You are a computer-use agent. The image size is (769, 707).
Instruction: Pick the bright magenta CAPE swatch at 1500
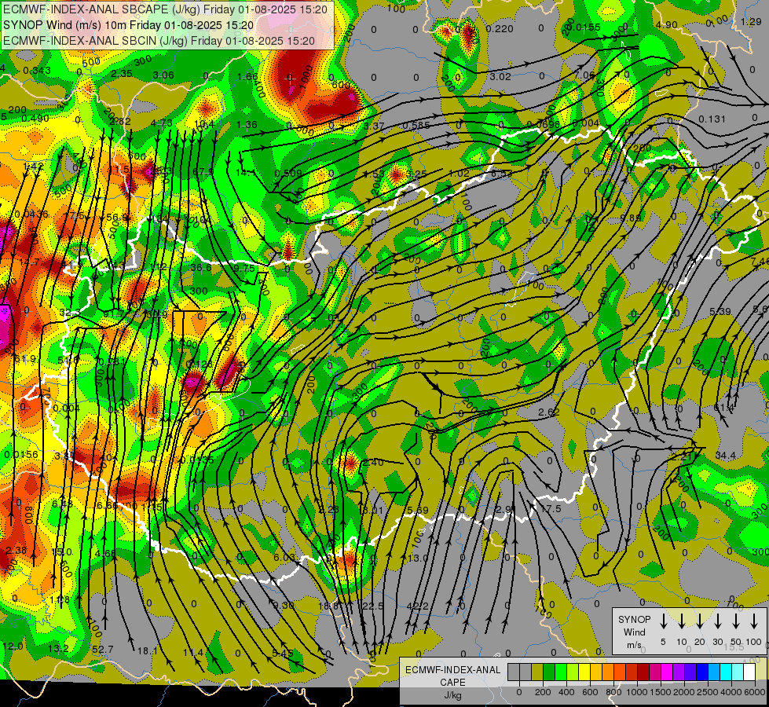[667, 672]
